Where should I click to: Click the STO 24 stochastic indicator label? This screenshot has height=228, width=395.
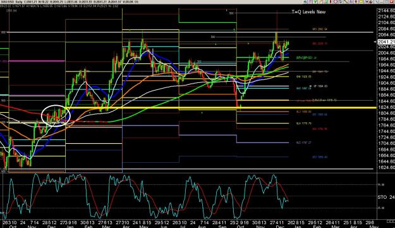[x=386, y=197]
